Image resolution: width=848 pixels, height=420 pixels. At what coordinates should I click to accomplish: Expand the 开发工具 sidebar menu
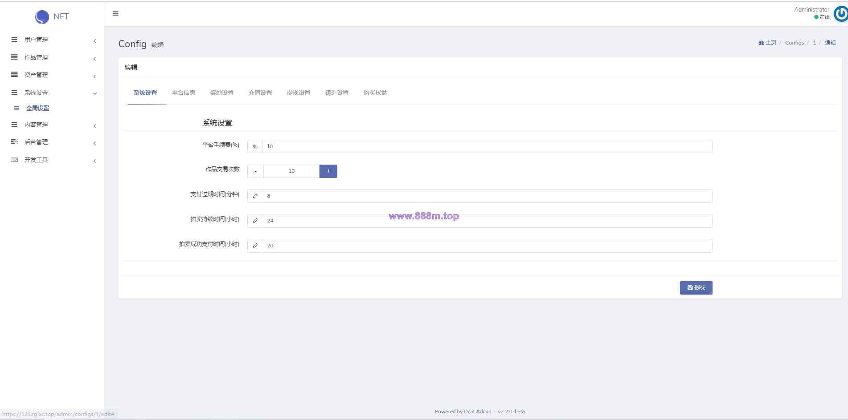(x=53, y=160)
